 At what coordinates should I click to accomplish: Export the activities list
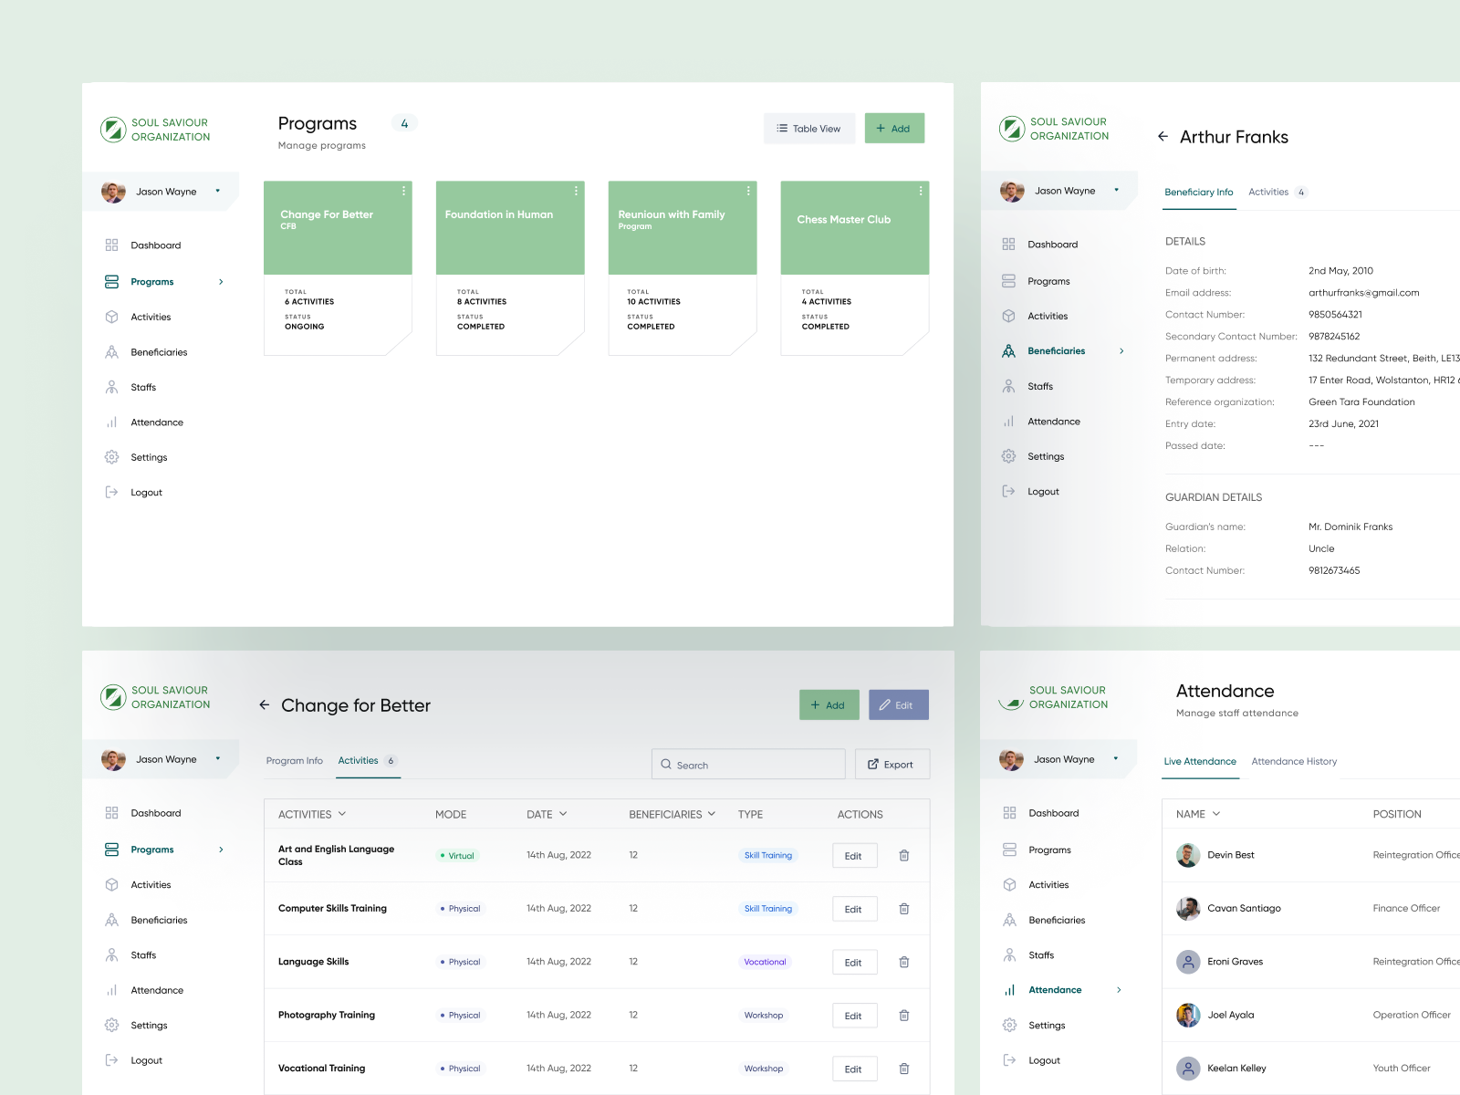pos(892,765)
